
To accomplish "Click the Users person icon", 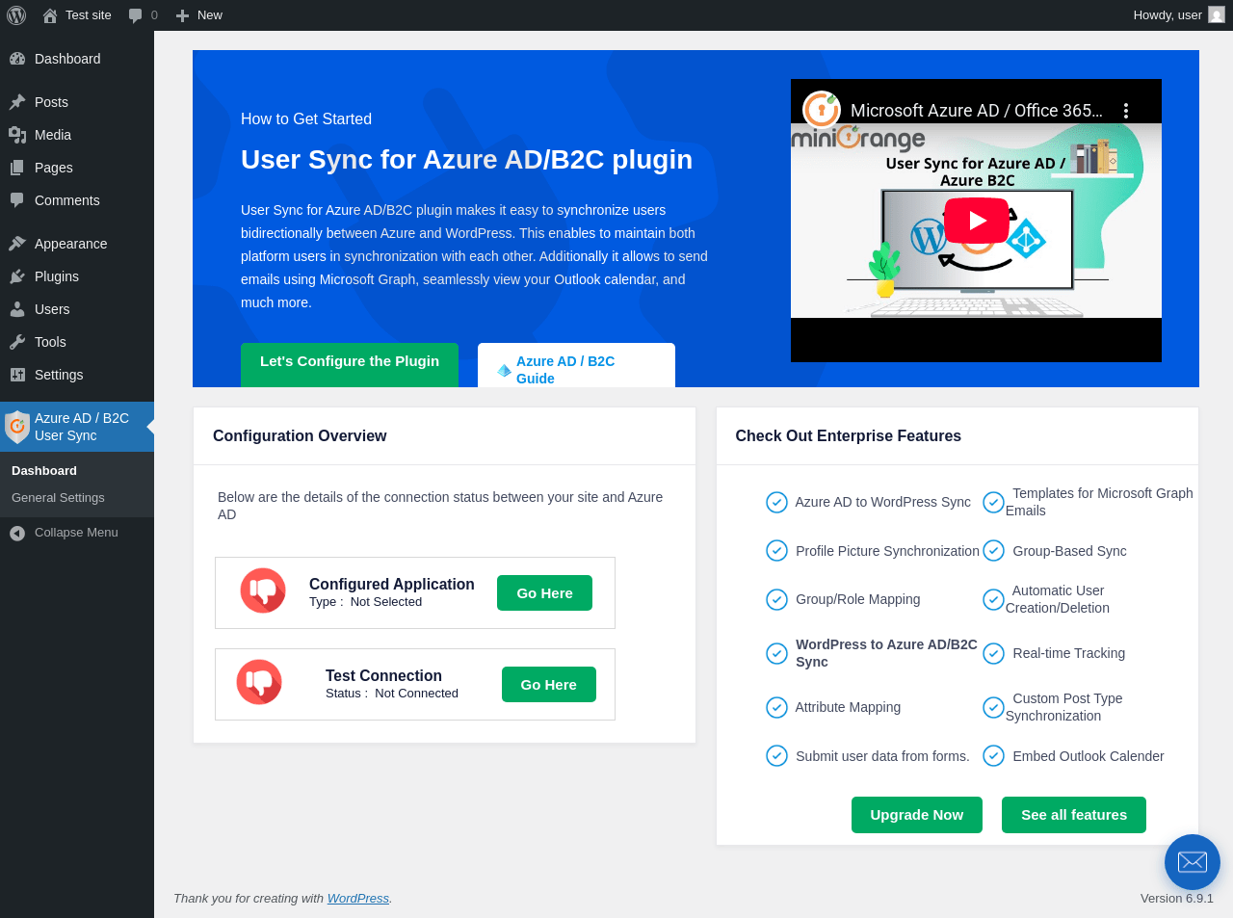I will pos(17,309).
